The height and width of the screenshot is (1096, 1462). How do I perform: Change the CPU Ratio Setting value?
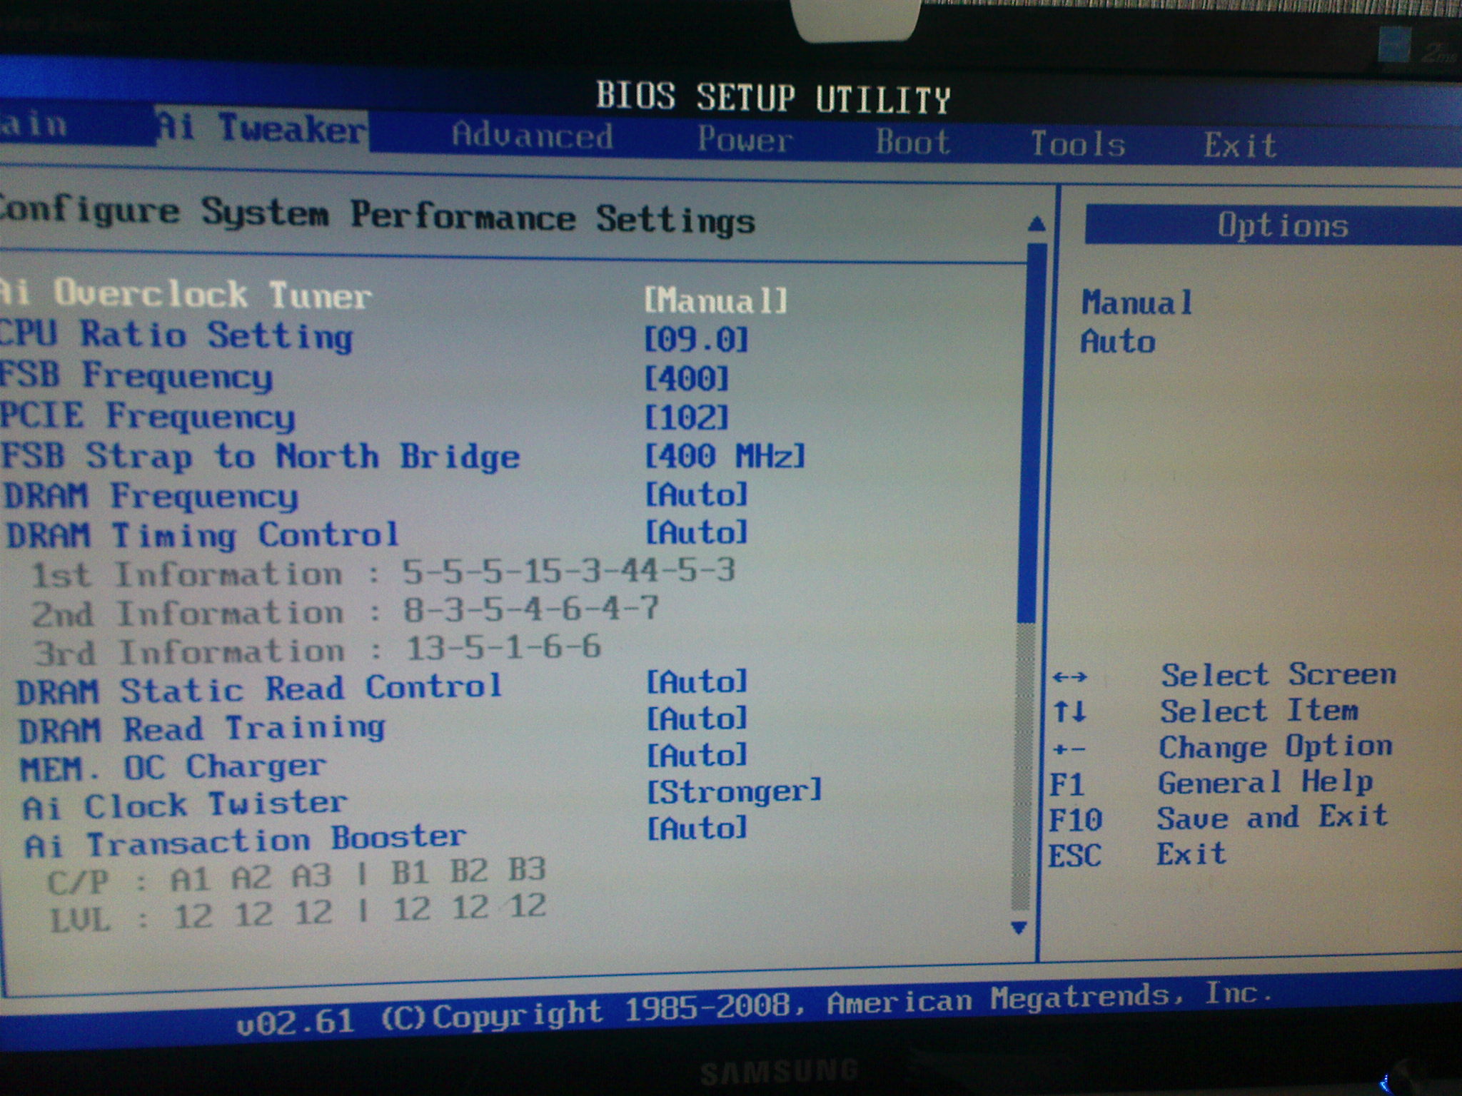(x=696, y=339)
